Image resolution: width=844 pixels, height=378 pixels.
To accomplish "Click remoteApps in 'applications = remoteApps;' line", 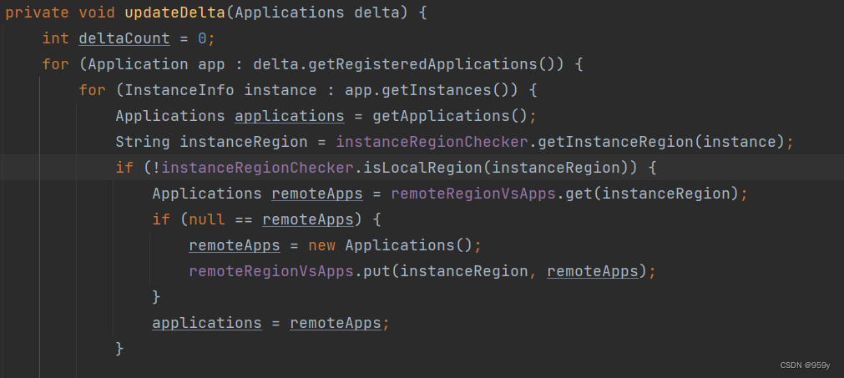I will (x=335, y=323).
